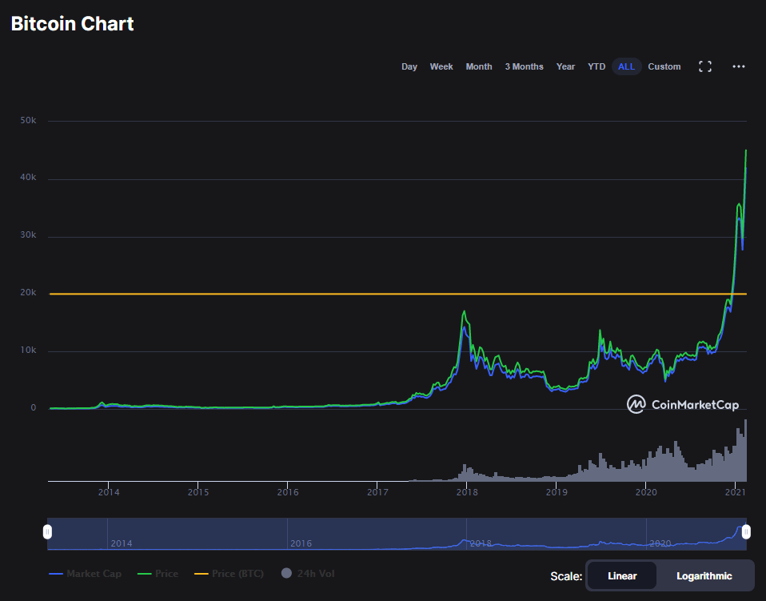Switch scale to Logarithmic
This screenshot has width=766, height=601.
click(x=704, y=575)
